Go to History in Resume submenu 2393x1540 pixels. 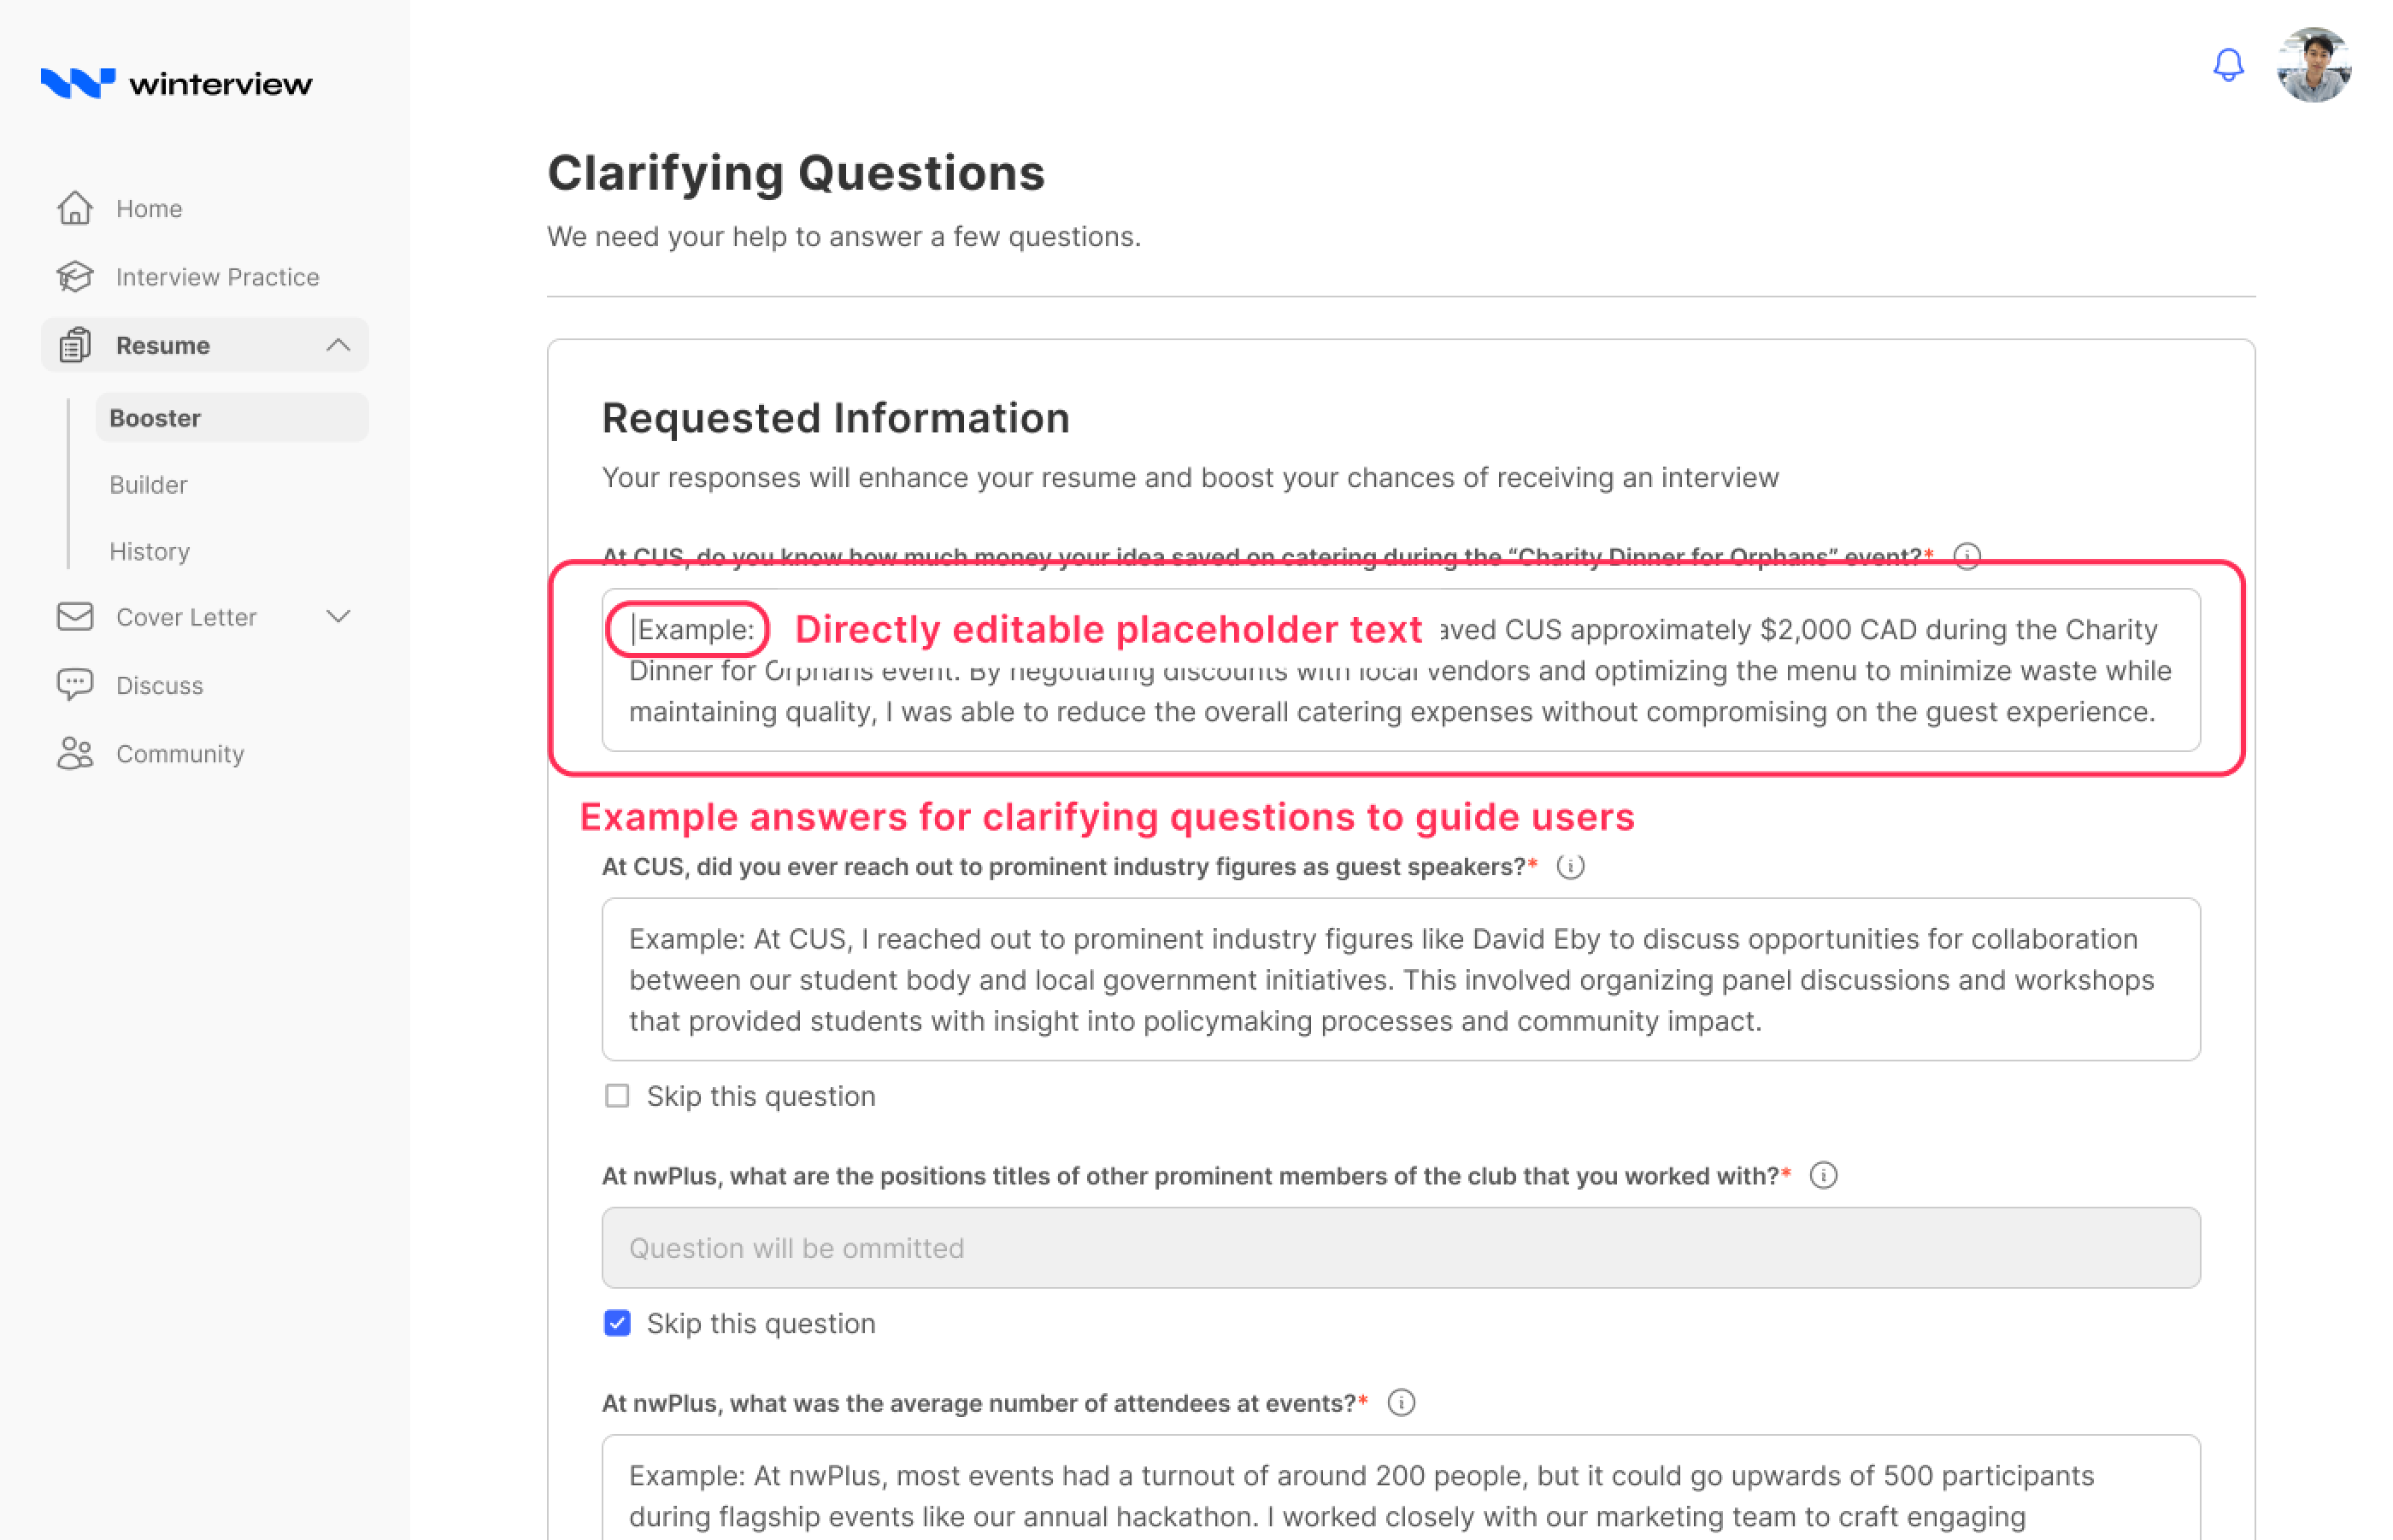pos(149,552)
